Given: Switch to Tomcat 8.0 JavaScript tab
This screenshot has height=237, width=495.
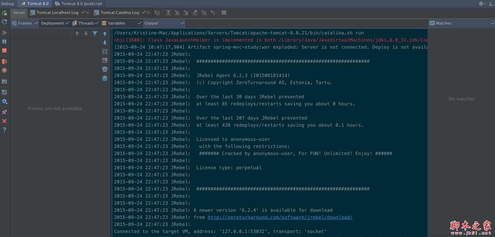Looking at the screenshot, I should tap(78, 4).
